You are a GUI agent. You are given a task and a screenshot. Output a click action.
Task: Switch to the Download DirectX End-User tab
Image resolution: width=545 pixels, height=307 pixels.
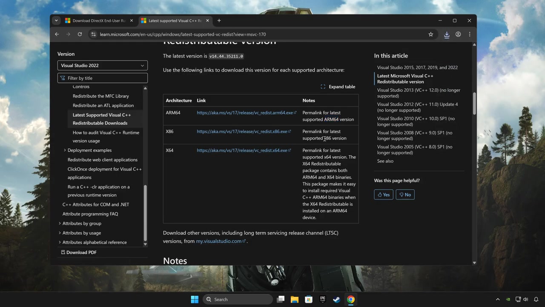(x=99, y=20)
